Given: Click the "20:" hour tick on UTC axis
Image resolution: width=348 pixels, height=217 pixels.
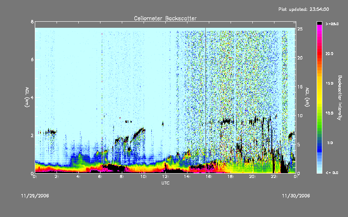Looking at the screenshot, I should (252, 177).
